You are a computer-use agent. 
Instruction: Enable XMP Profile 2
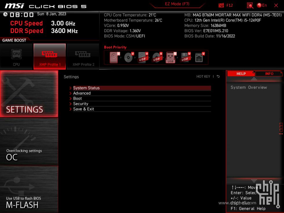[x=83, y=56]
